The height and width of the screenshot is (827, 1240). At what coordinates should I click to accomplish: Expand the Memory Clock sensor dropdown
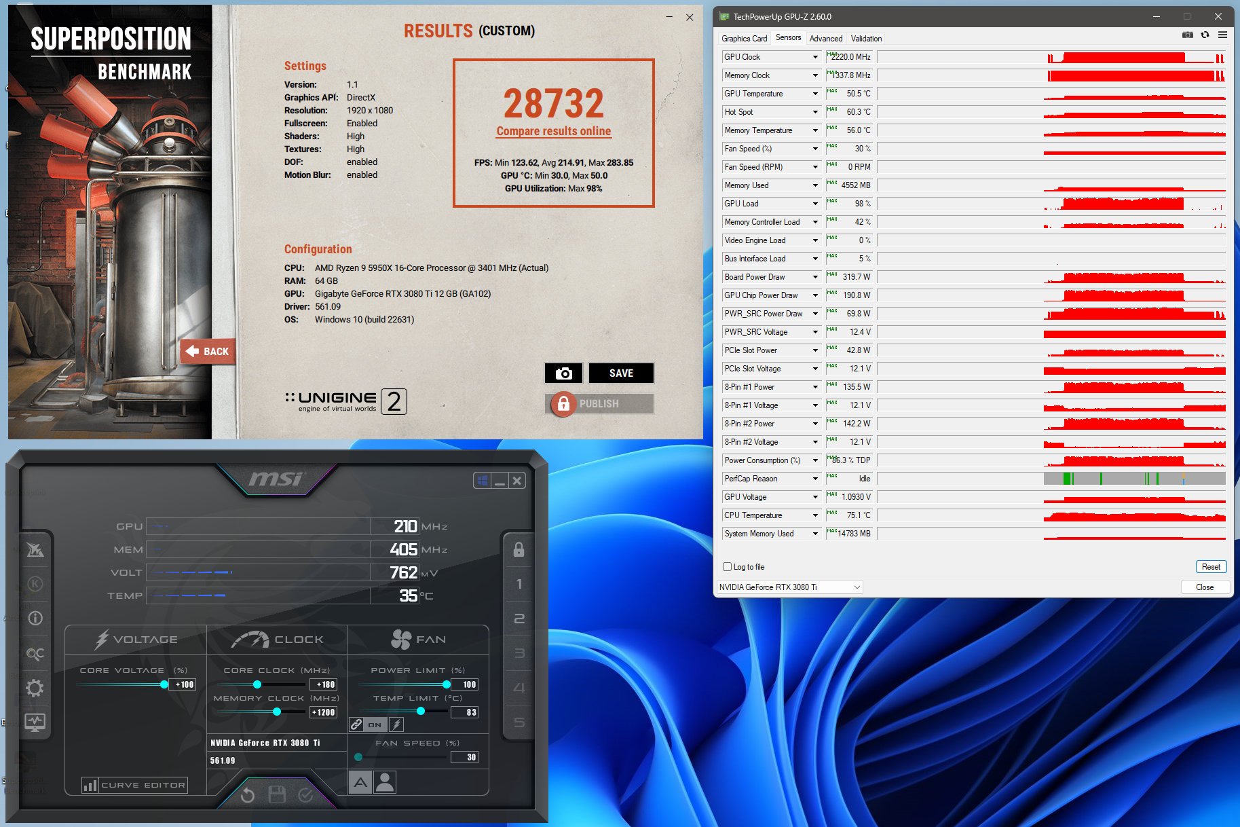coord(815,75)
